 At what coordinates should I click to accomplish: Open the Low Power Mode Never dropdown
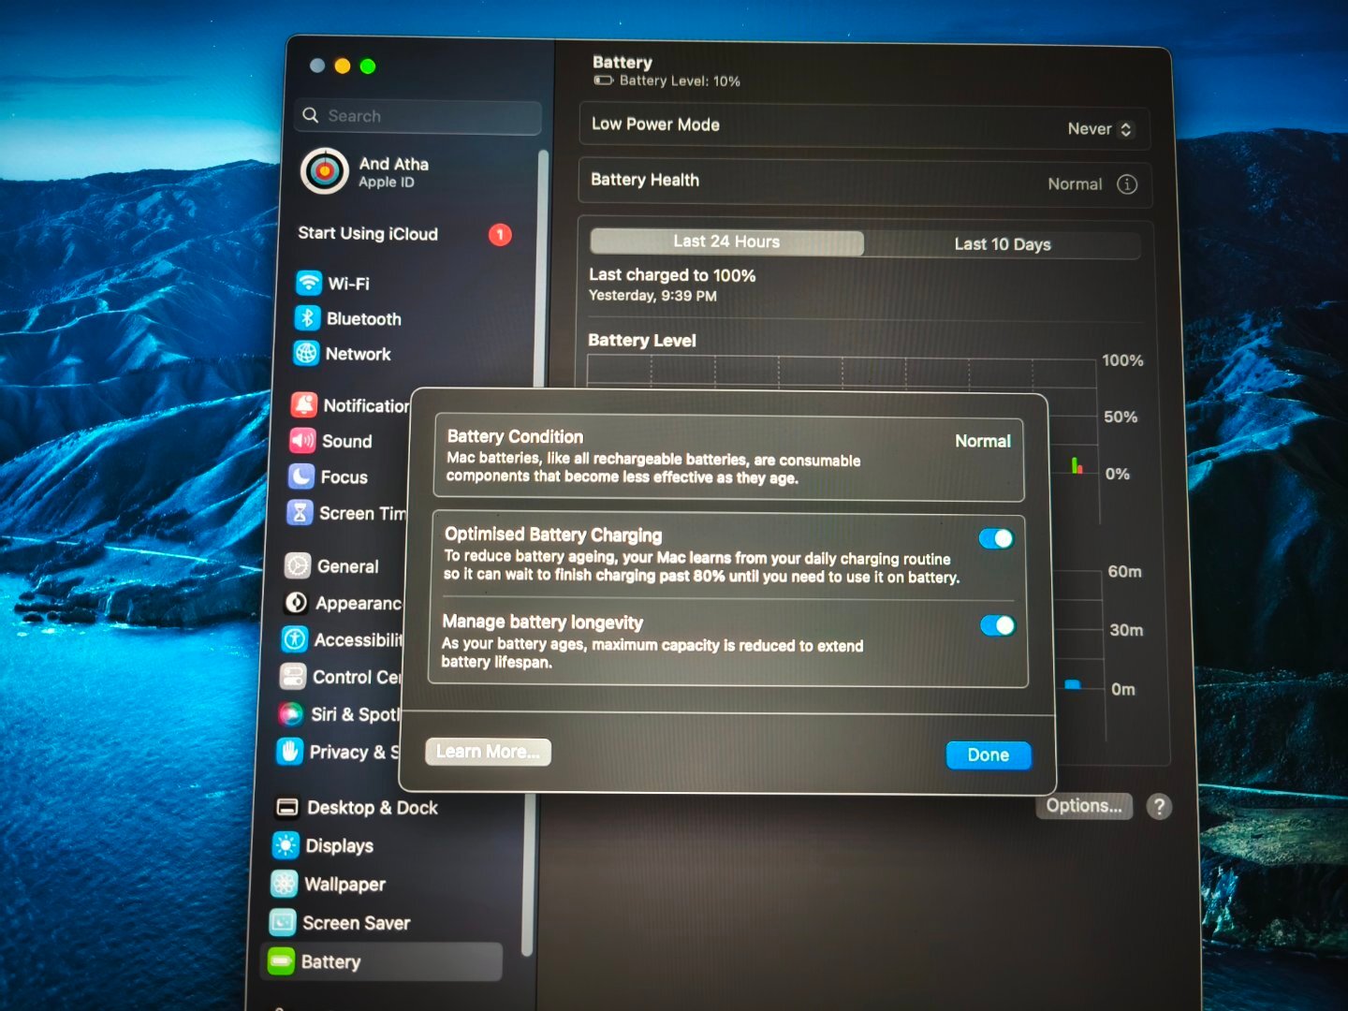click(x=1100, y=129)
